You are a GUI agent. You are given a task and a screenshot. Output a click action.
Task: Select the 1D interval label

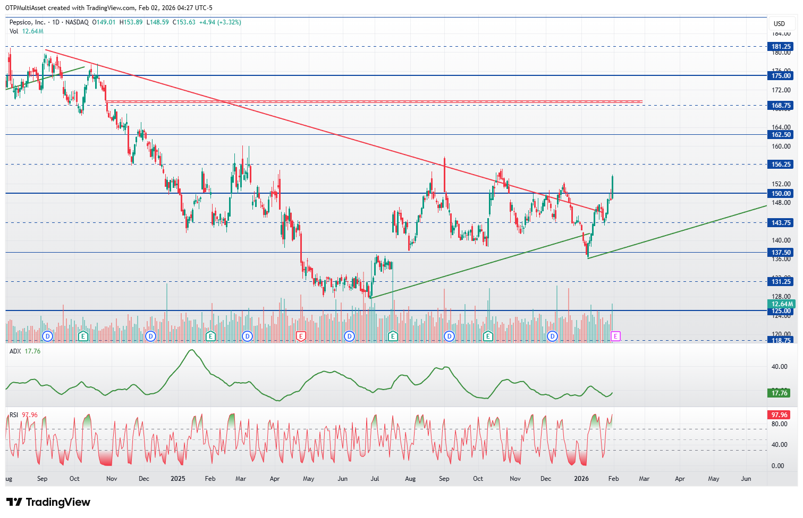[x=56, y=22]
